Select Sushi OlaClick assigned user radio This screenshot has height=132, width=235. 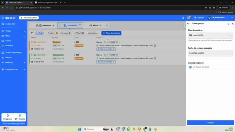tap(190, 67)
